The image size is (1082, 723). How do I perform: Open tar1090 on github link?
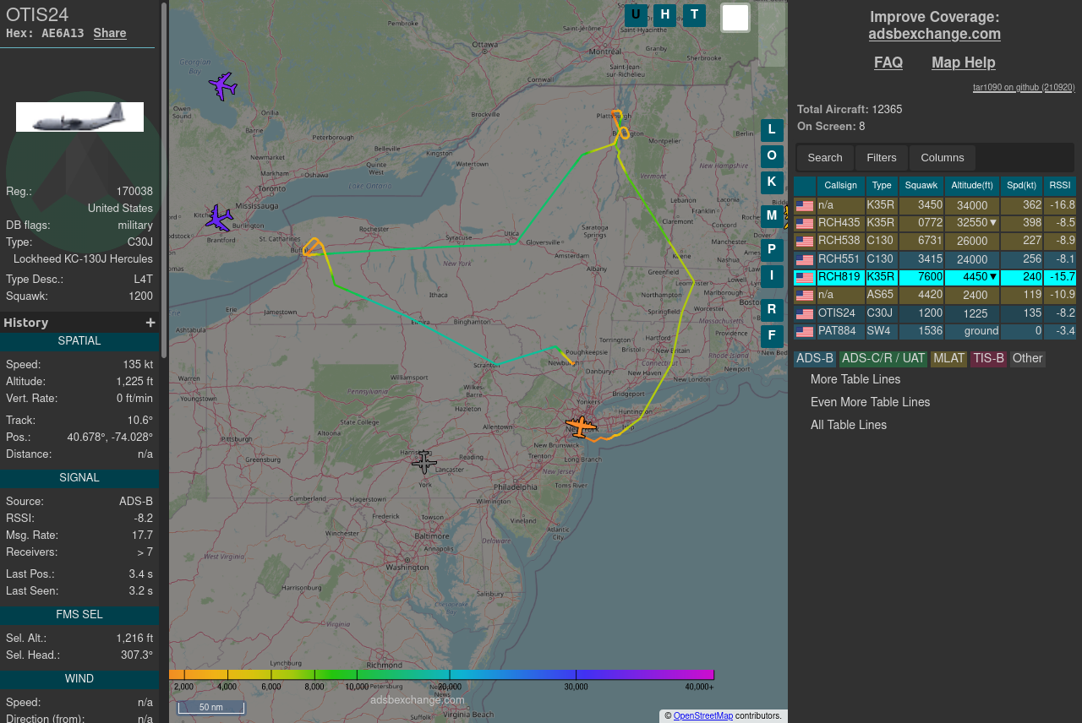1024,87
